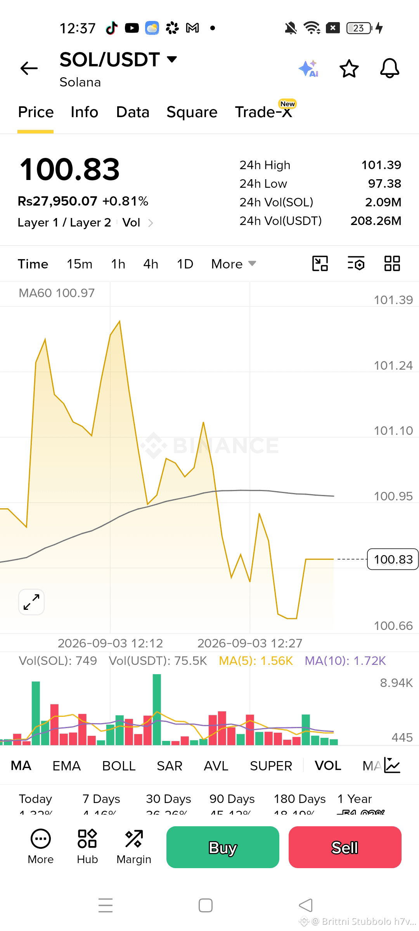Screen dimensions: 419x931
Task: Open indicator chart settings icon
Action: (x=392, y=765)
